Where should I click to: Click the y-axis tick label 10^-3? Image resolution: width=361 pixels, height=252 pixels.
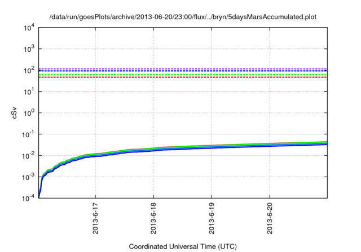pyautogui.click(x=29, y=177)
